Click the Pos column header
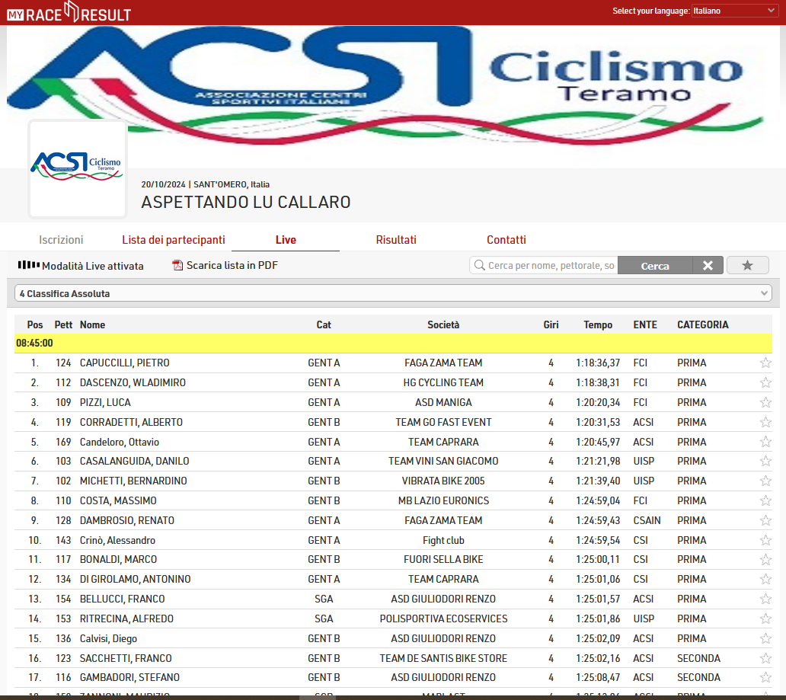This screenshot has height=700, width=786. tap(34, 324)
